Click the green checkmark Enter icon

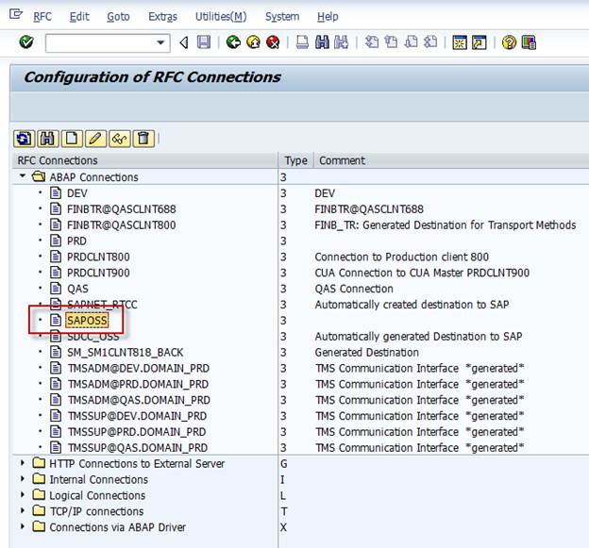click(x=26, y=42)
